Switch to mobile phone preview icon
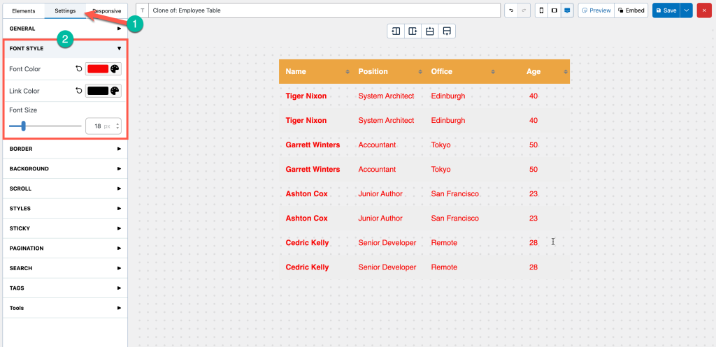Screen dimensions: 716x347 click(541, 10)
